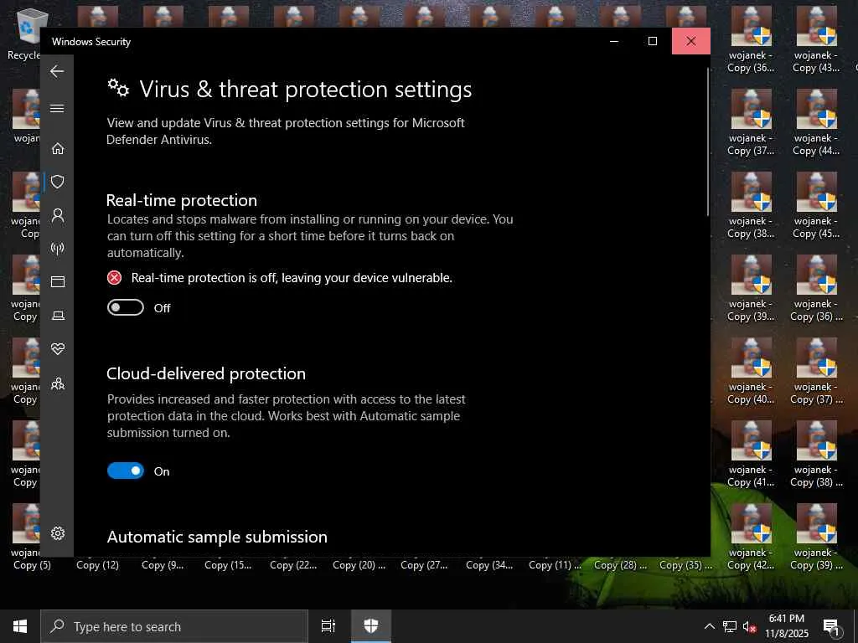Turn on Real-time protection toggle
858x643 pixels.
tap(126, 308)
